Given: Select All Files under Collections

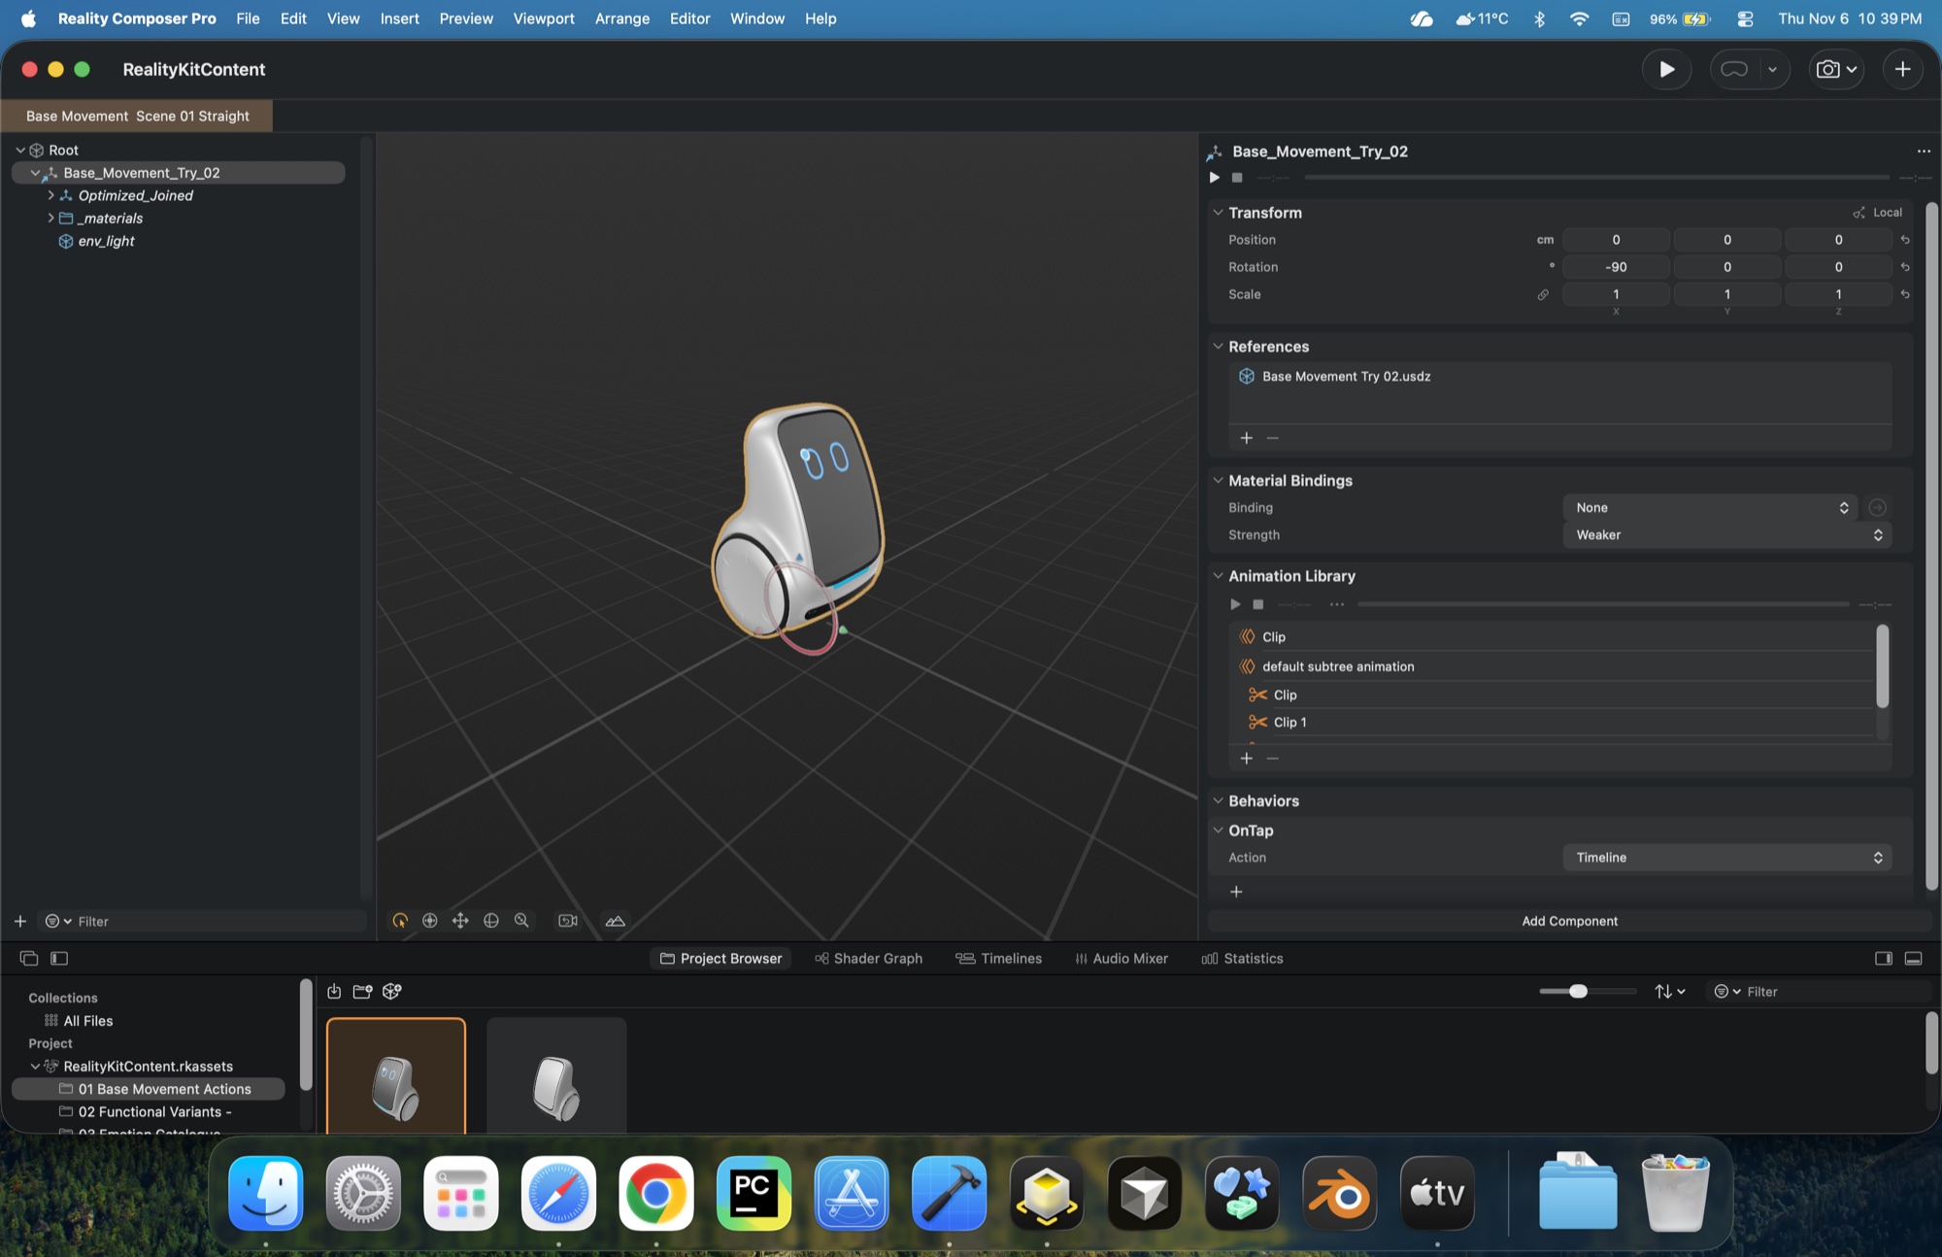Looking at the screenshot, I should click(x=87, y=1020).
